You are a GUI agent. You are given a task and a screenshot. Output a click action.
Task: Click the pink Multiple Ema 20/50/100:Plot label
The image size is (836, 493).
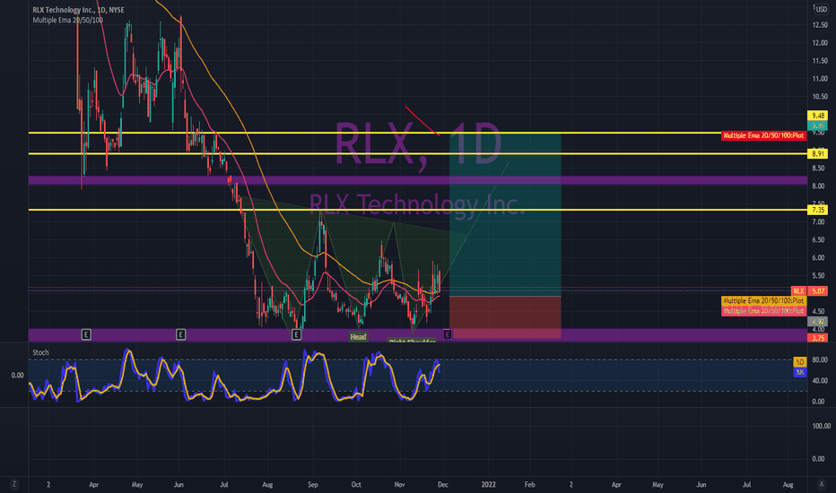point(763,311)
